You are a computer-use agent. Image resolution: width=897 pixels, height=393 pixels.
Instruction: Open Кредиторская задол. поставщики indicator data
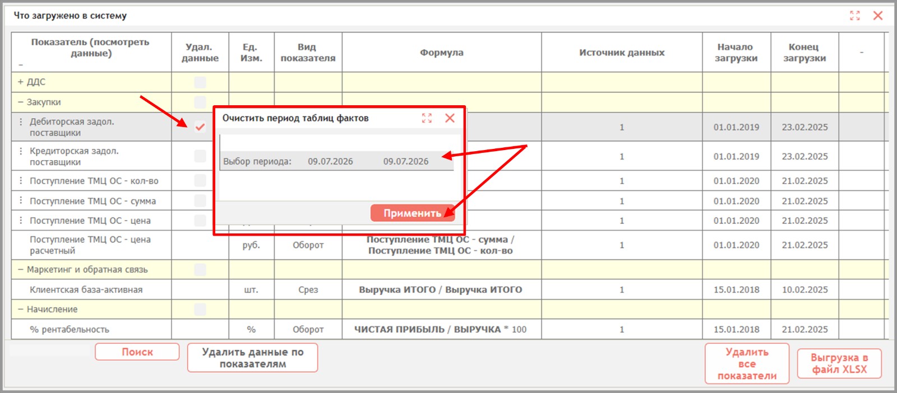coord(74,156)
